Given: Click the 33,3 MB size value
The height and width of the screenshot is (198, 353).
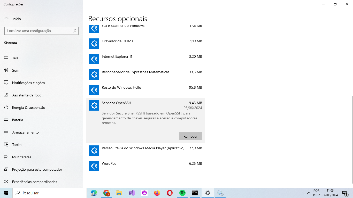Looking at the screenshot, I should coord(195,72).
